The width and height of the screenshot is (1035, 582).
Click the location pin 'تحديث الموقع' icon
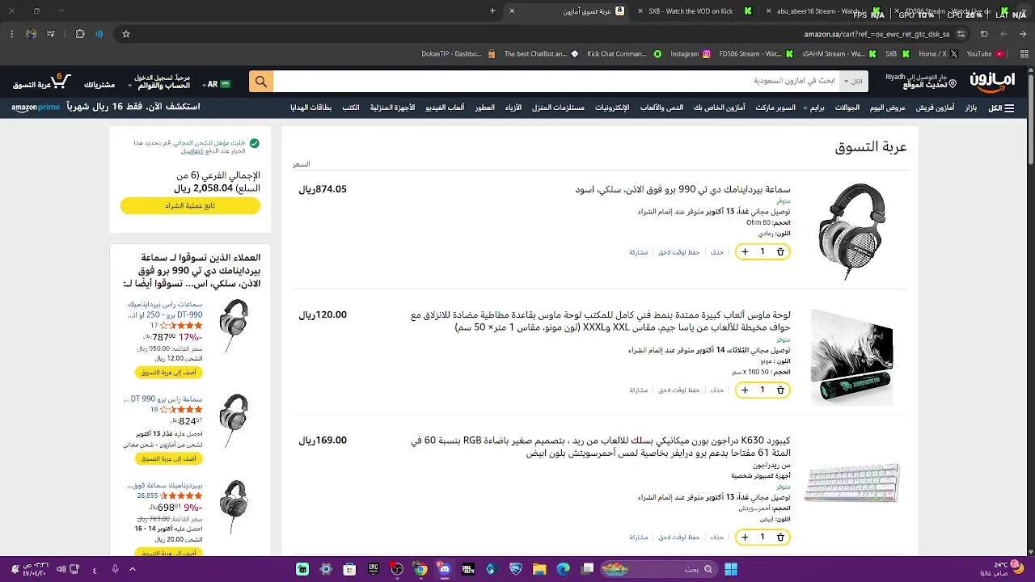[x=952, y=83]
